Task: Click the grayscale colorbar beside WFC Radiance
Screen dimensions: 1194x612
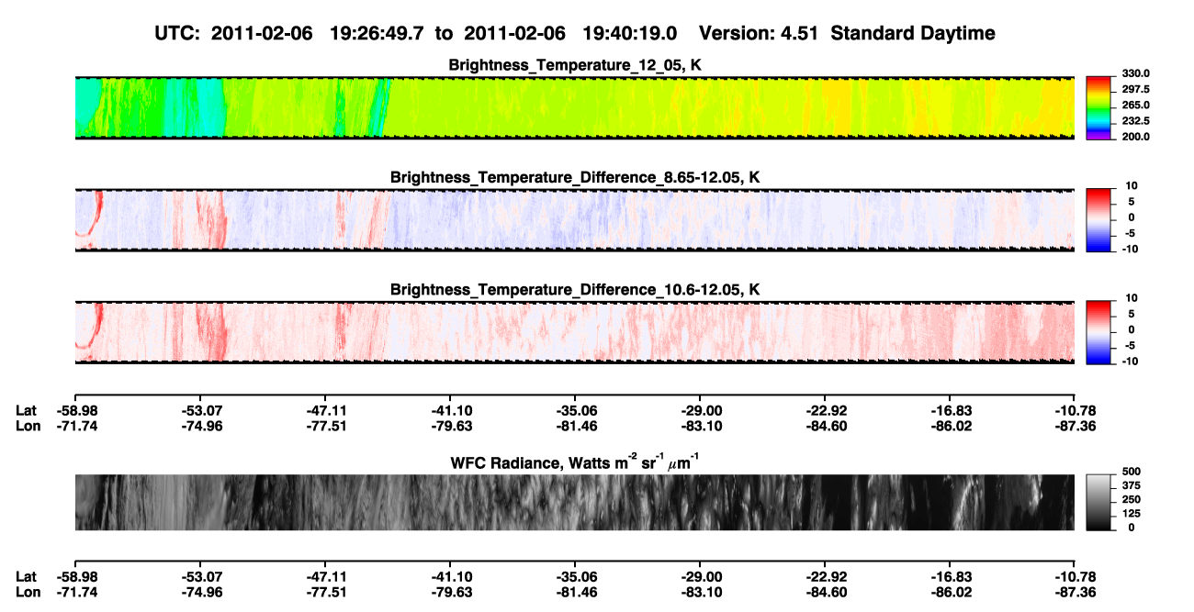Action: tap(1098, 502)
